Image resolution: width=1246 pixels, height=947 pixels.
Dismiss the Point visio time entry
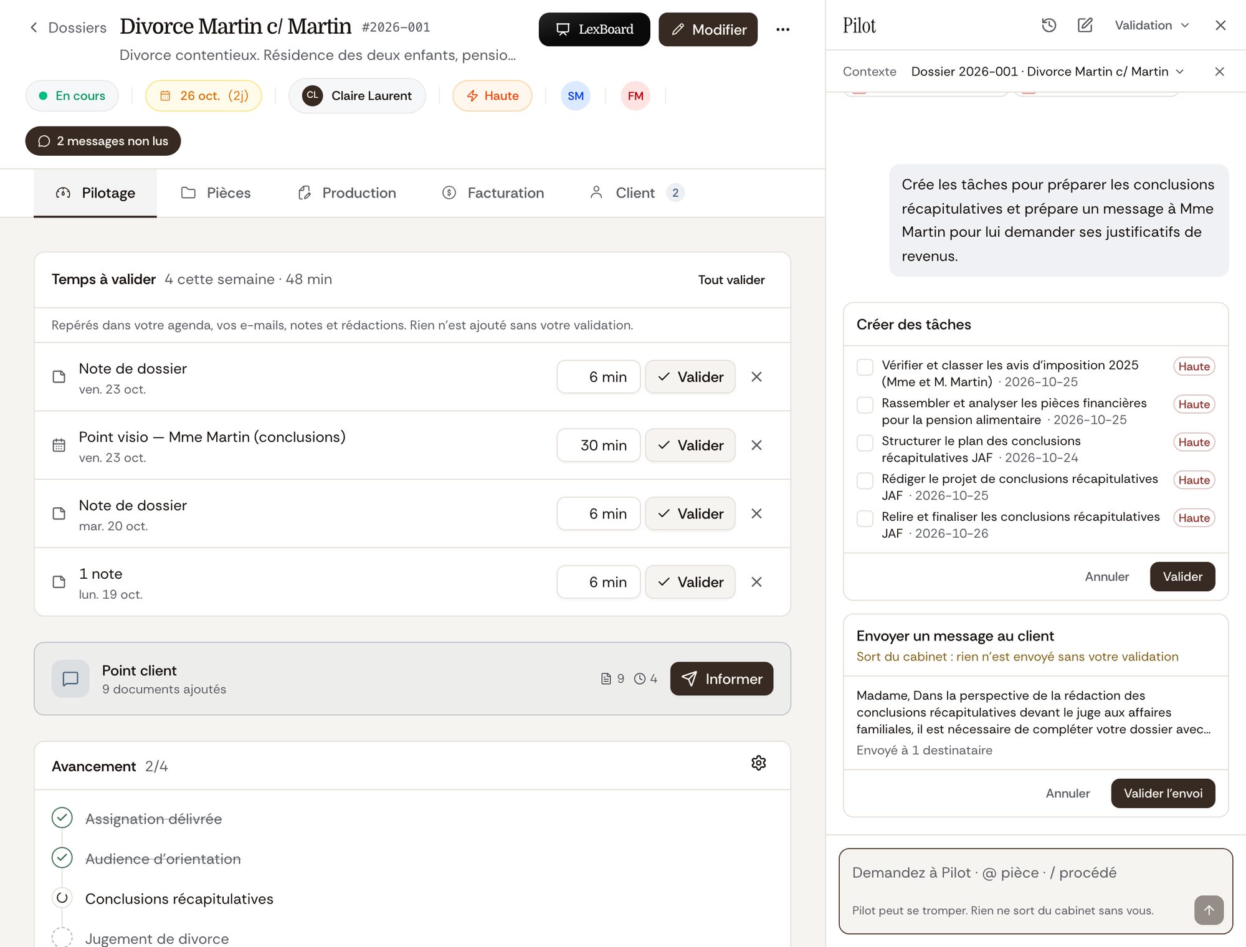[756, 445]
